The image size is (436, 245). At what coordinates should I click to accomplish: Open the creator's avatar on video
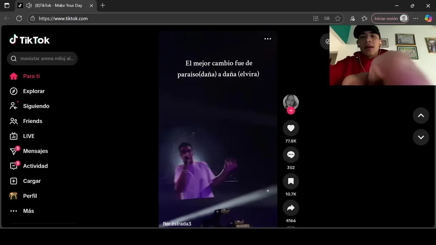(291, 102)
